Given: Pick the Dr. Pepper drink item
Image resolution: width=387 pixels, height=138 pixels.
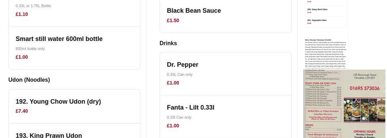Looking at the screenshot, I should tap(182, 65).
